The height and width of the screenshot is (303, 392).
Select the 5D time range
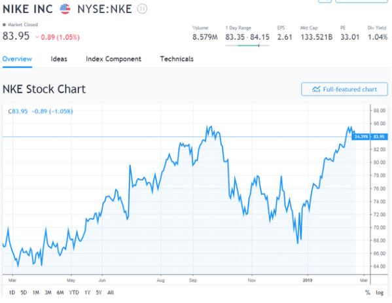tap(24, 293)
